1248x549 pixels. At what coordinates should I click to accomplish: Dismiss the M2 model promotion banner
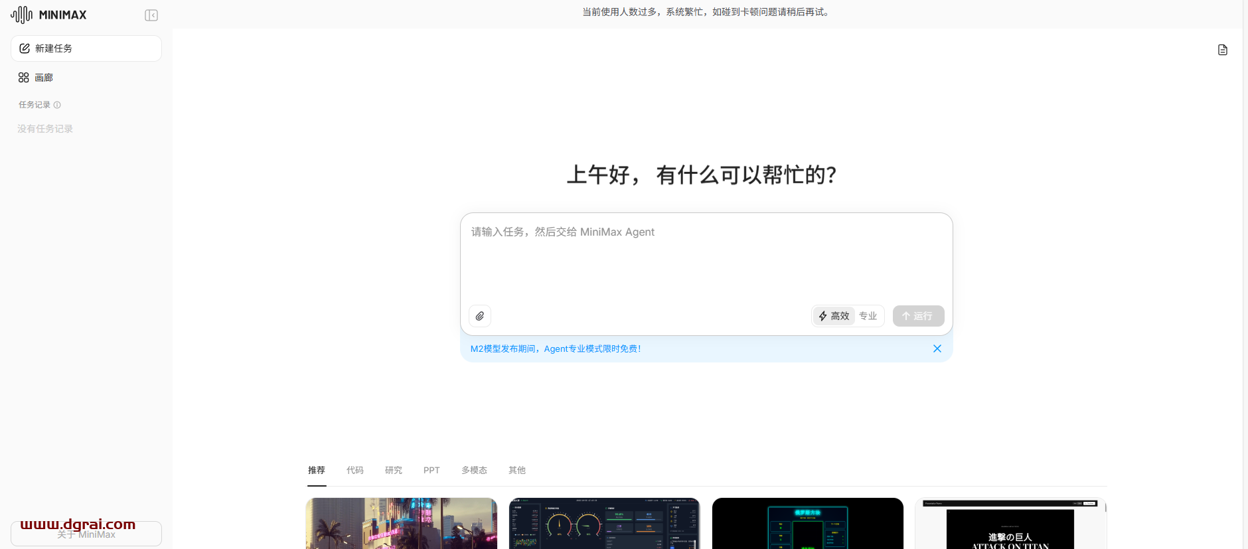point(937,349)
